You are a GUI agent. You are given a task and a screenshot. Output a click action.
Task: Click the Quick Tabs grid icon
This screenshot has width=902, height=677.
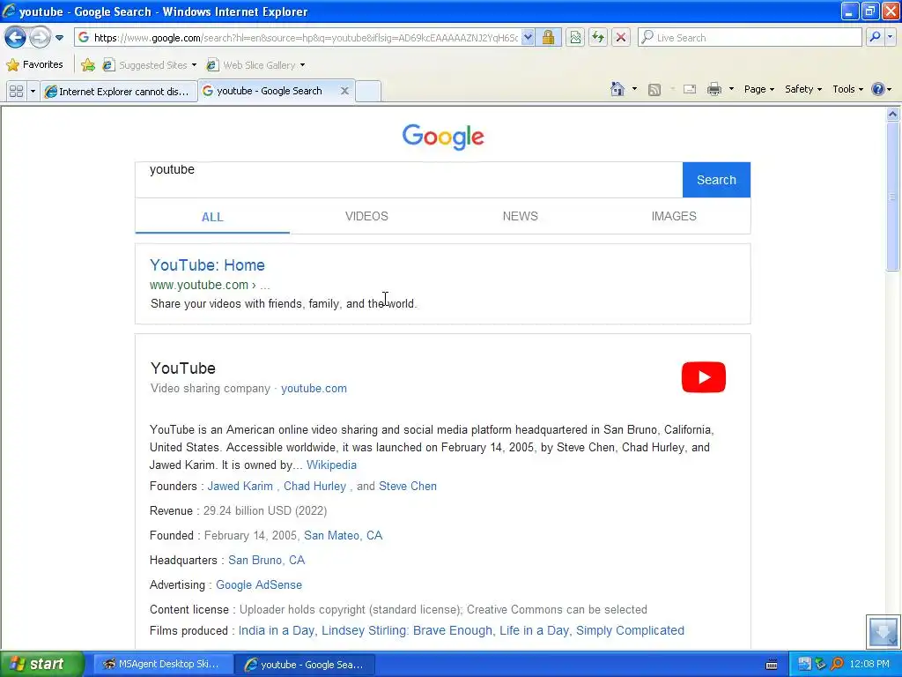tap(16, 91)
